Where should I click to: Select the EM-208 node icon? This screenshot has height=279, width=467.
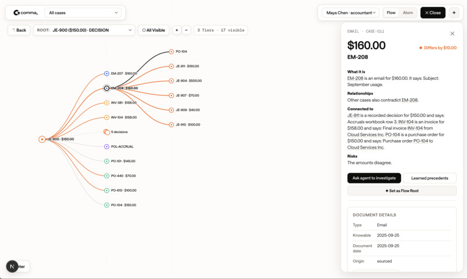click(107, 88)
